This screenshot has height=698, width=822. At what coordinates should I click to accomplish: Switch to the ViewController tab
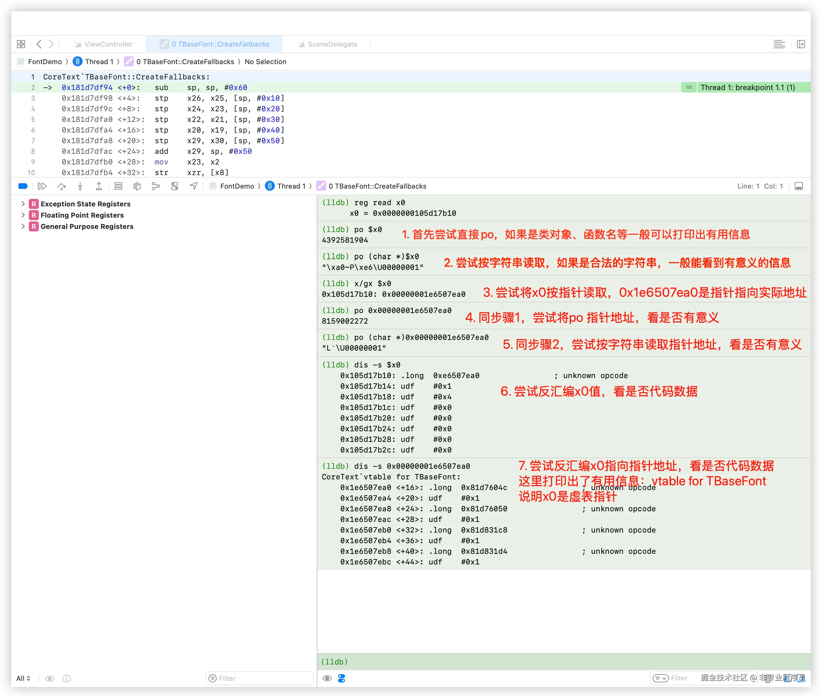click(x=108, y=44)
